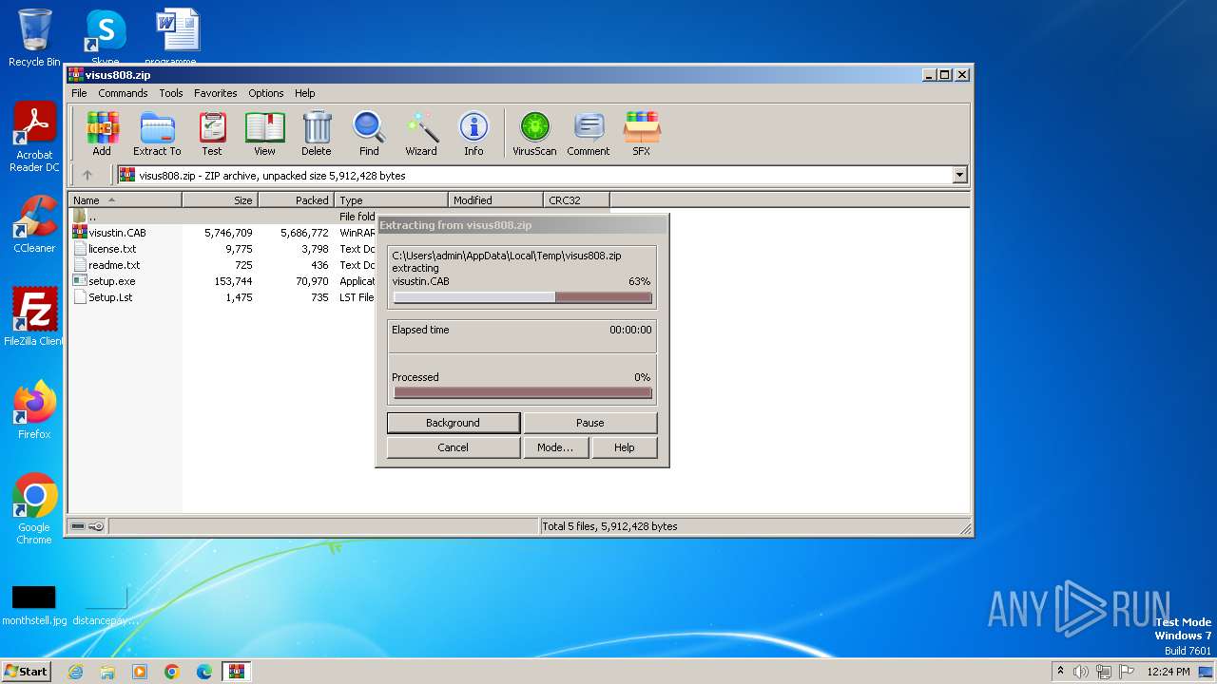Click the Background button

pyautogui.click(x=454, y=423)
